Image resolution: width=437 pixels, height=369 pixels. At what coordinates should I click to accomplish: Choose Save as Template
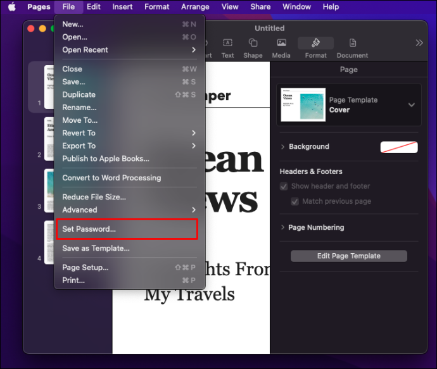pyautogui.click(x=129, y=248)
